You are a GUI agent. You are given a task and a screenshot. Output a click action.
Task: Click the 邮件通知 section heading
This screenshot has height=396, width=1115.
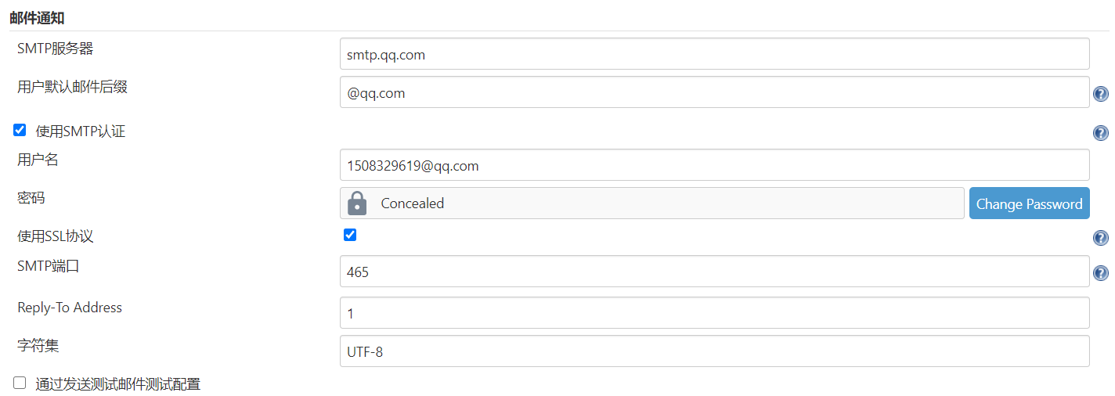(36, 16)
